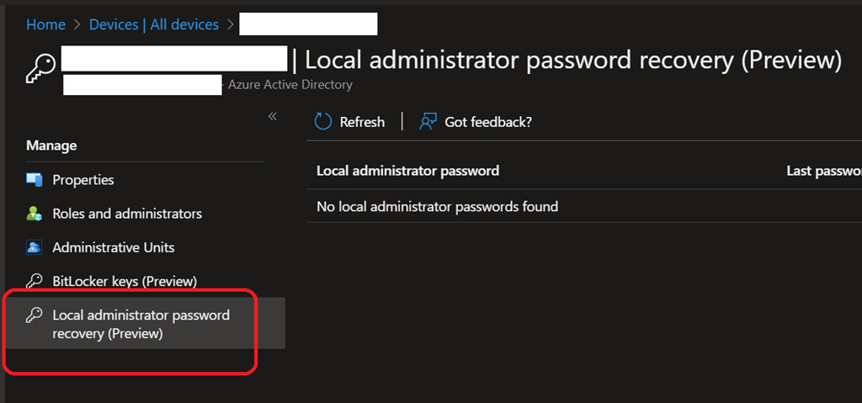Open BitLocker keys (Preview) item

point(125,281)
